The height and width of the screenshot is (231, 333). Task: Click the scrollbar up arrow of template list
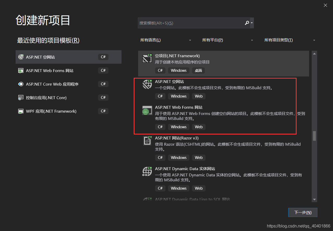point(314,54)
